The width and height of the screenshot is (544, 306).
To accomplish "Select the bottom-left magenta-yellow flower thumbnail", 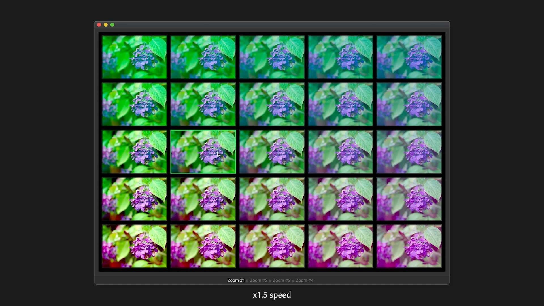I will (134, 246).
